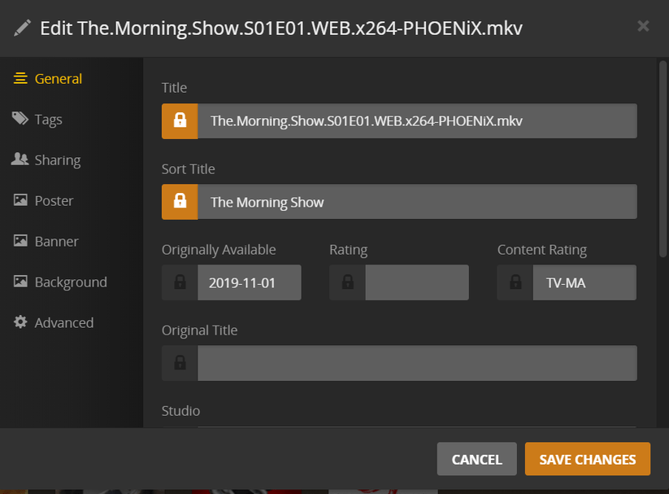Click the dialog vertical scrollbar
669x494 pixels.
(662, 159)
